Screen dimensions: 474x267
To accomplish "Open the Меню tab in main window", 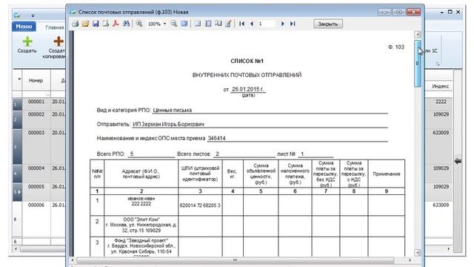I will [x=24, y=27].
